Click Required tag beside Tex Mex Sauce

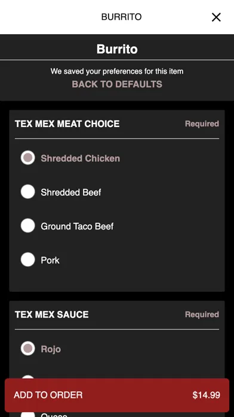point(202,315)
